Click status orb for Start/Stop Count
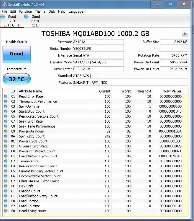 [6, 111]
